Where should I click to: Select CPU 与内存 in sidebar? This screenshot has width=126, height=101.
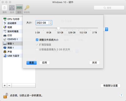13,19
